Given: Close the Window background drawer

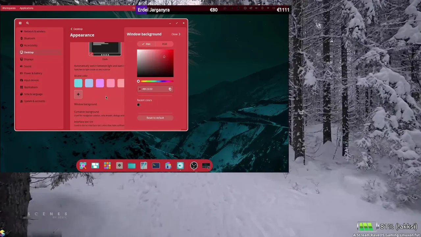Looking at the screenshot, I should (x=176, y=34).
